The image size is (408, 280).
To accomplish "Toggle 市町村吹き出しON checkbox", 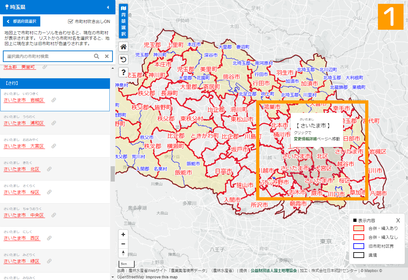I will [x=71, y=21].
